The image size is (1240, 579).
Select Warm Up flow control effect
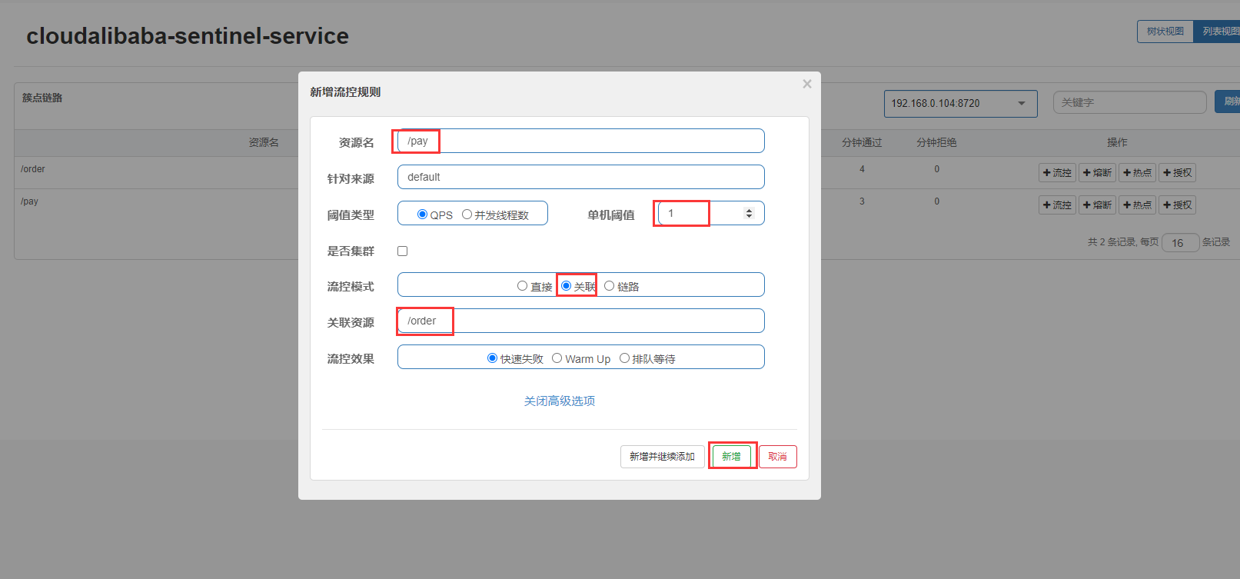557,358
